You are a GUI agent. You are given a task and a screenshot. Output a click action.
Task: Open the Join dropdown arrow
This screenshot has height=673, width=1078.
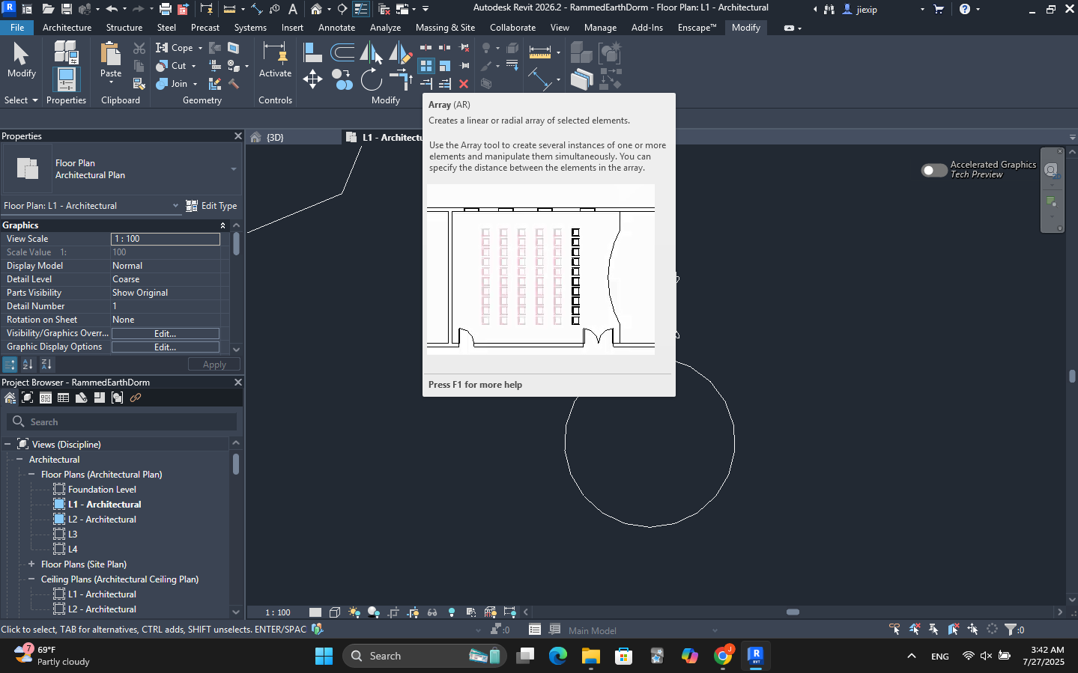coord(195,84)
